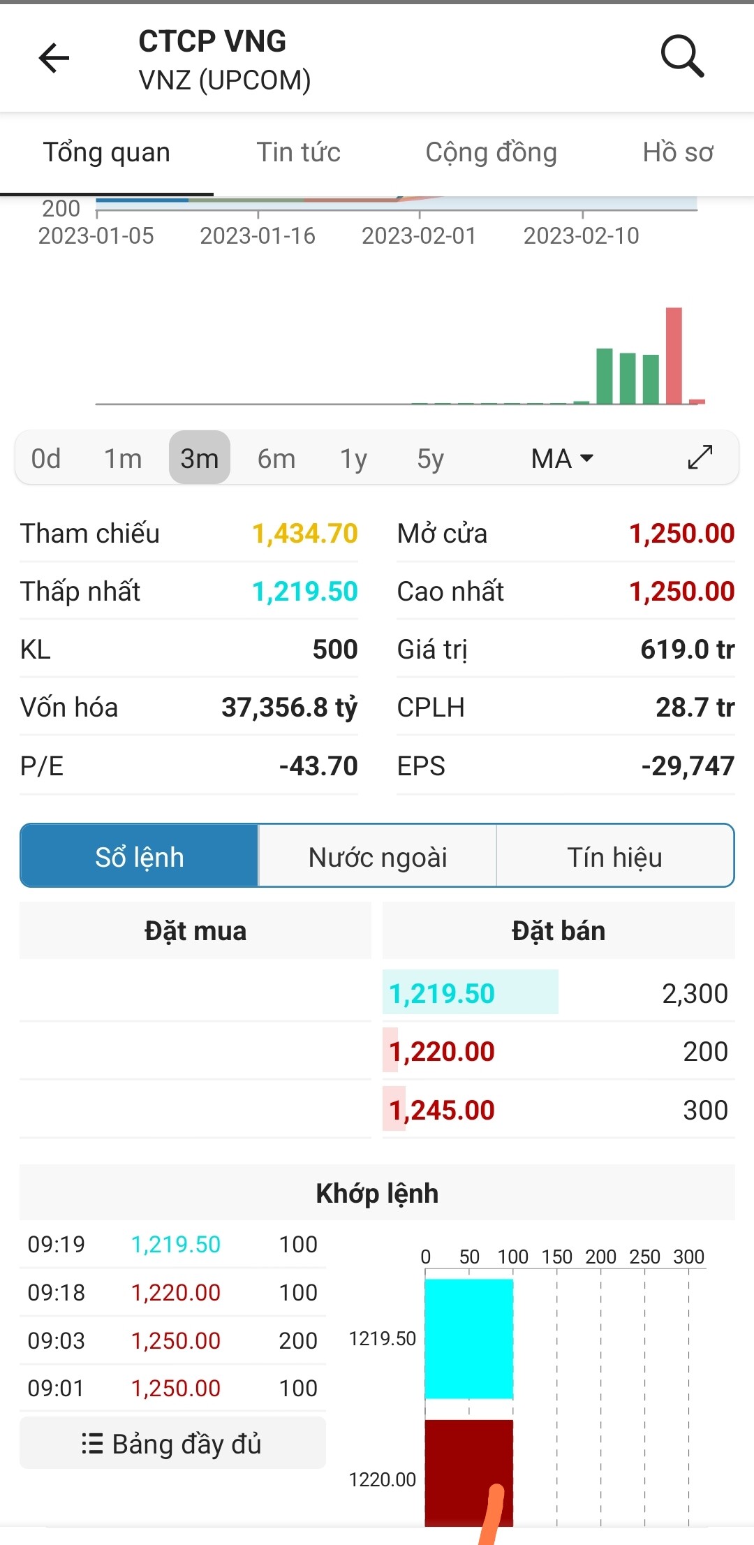The height and width of the screenshot is (1545, 754).
Task: Show the Tín hiệu panel
Action: [615, 857]
